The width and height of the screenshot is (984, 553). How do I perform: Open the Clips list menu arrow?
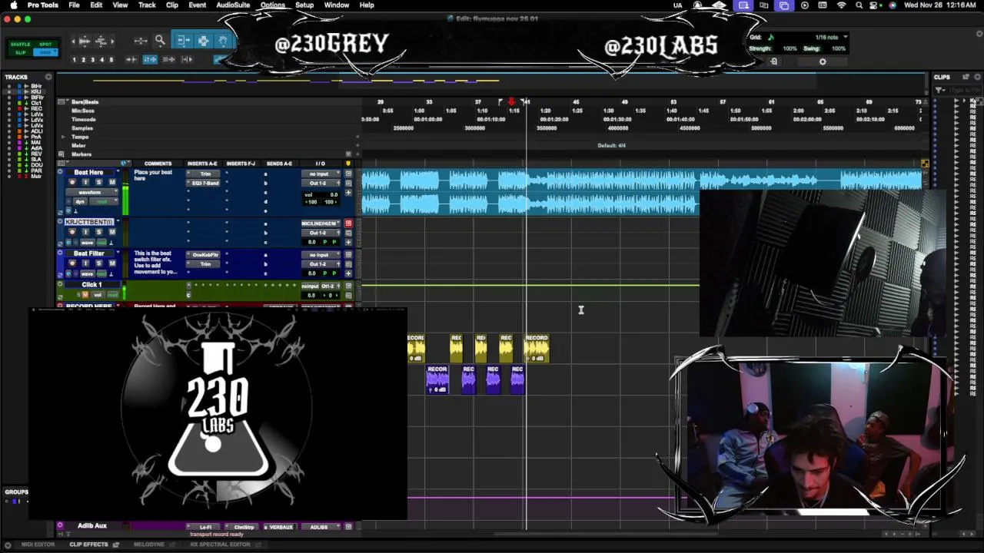tap(978, 77)
